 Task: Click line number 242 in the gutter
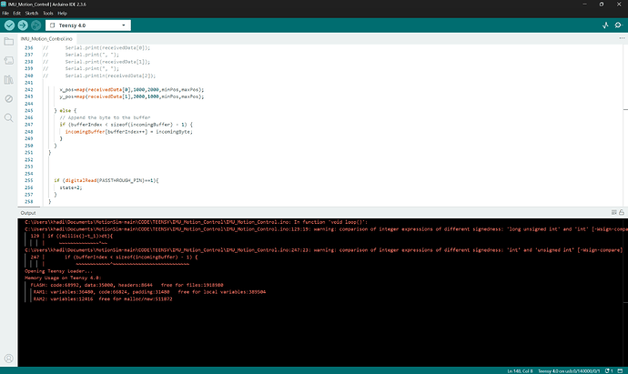[x=29, y=90]
